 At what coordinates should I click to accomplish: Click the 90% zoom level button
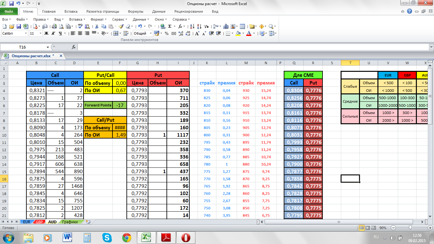pos(383,228)
